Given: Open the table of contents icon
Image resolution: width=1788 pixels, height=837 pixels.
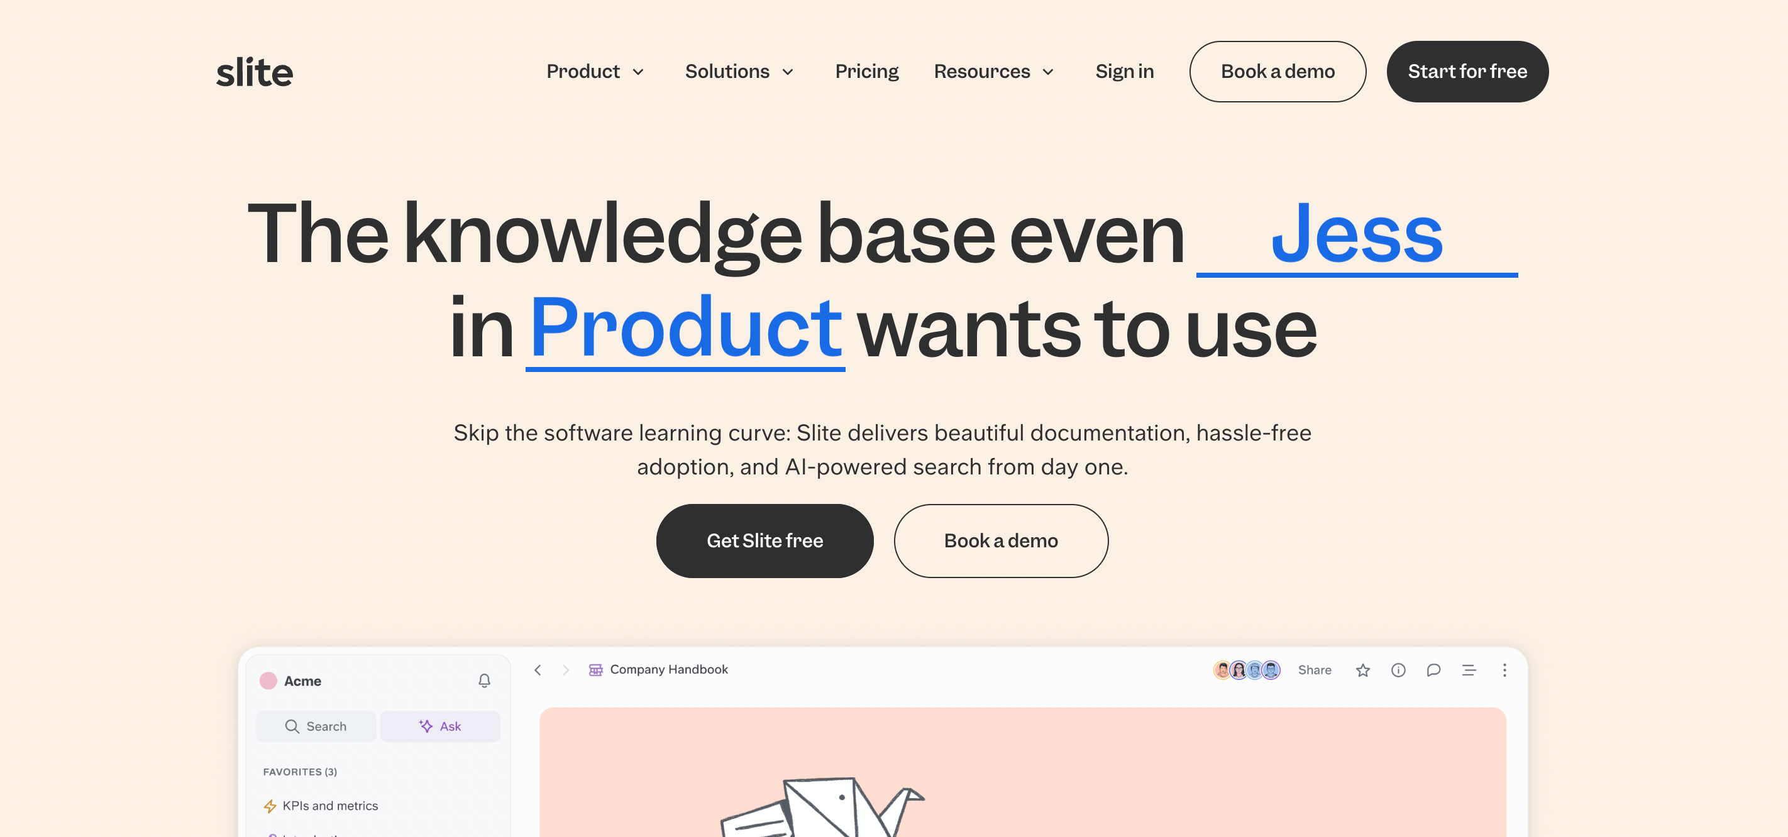Looking at the screenshot, I should pos(1469,670).
